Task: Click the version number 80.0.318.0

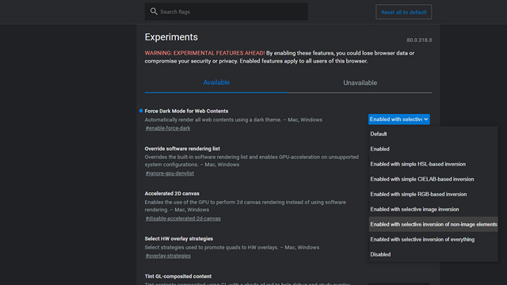Action: click(419, 40)
